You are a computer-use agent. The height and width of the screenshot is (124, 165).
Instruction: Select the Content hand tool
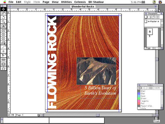pos(3,13)
